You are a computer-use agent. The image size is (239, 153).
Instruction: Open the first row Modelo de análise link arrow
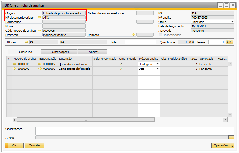[x=14, y=64]
